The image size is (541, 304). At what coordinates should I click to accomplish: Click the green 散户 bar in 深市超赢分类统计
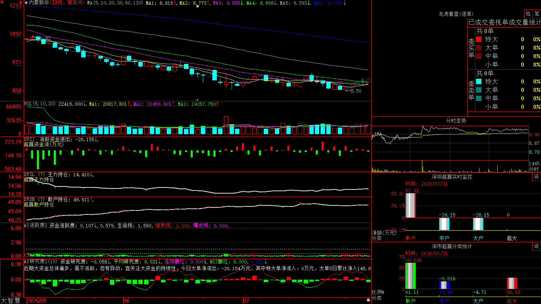pos(410,276)
